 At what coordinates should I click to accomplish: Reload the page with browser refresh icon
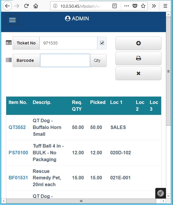(26, 6)
